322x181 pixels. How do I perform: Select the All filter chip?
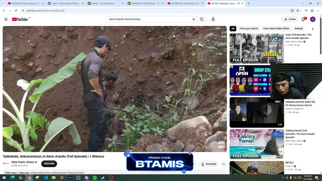(233, 29)
